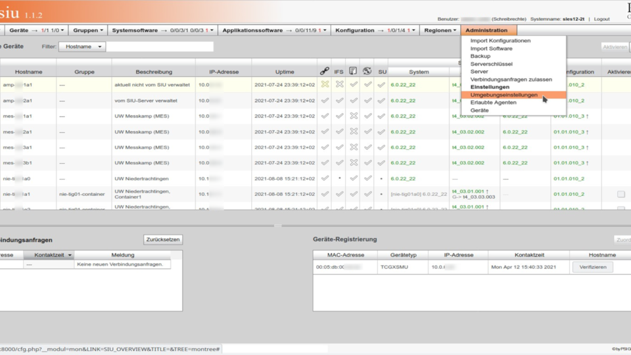This screenshot has height=355, width=631.
Task: Select Umgebungseinstellungen from Administration menu
Action: 503,95
